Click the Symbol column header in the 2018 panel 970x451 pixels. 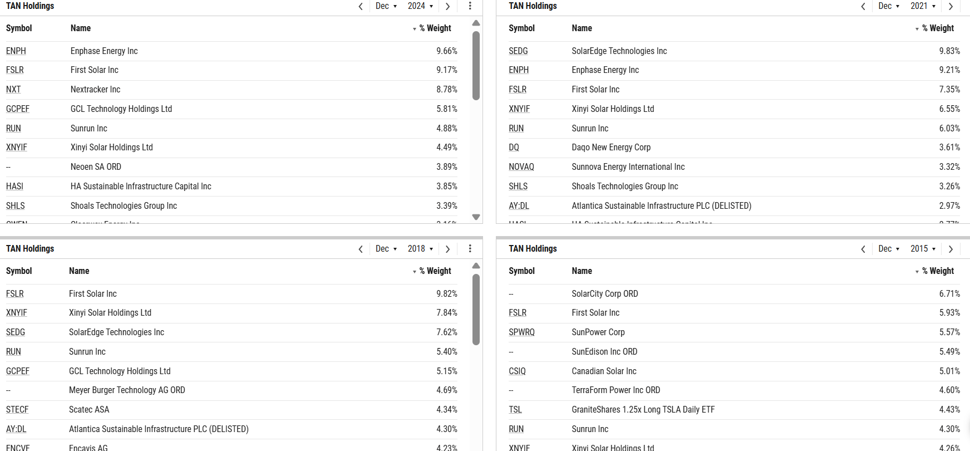(x=19, y=271)
